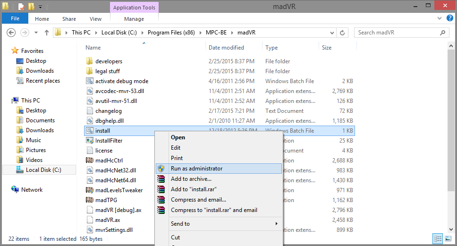Open Music under This PC
The width and height of the screenshot is (457, 246).
34,140
